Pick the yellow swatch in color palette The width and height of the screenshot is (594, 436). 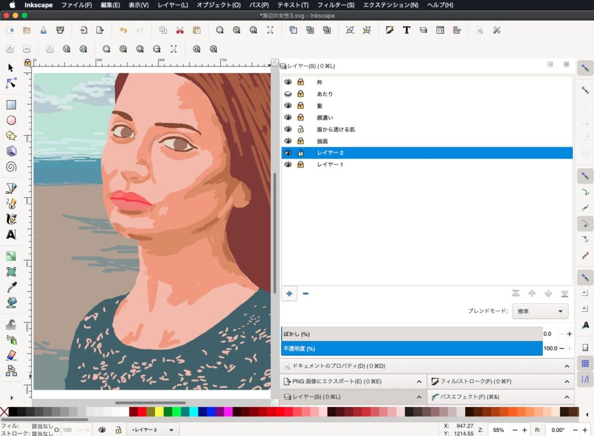point(159,412)
